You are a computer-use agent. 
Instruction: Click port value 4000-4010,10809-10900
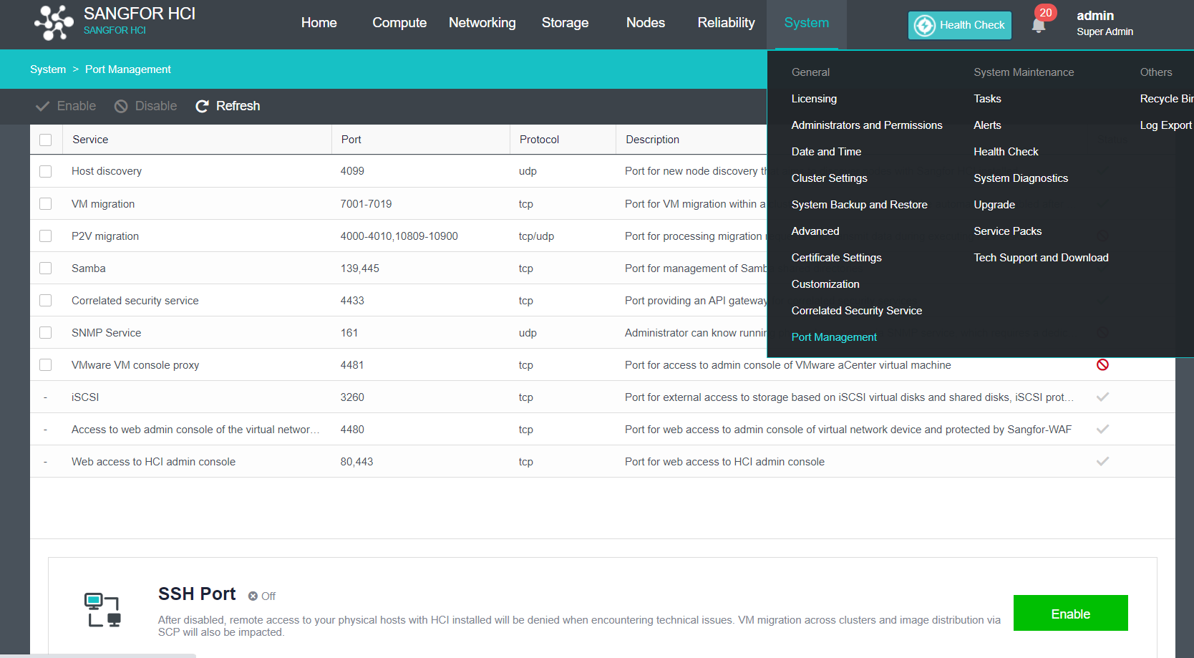[399, 236]
